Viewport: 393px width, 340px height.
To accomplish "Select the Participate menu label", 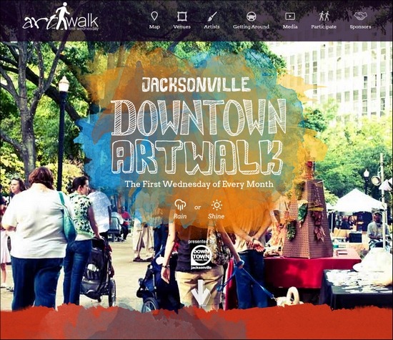I will click(x=324, y=26).
